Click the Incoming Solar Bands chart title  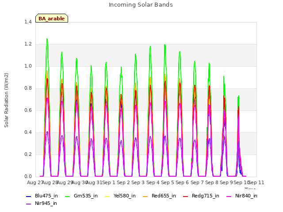(141, 5)
